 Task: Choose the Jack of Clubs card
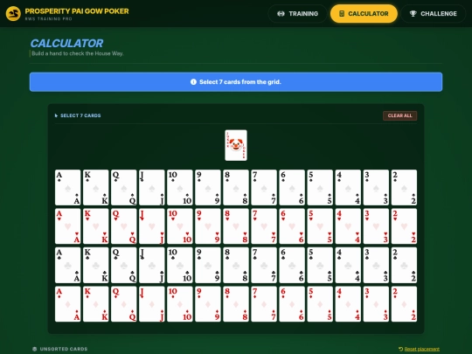152,265
